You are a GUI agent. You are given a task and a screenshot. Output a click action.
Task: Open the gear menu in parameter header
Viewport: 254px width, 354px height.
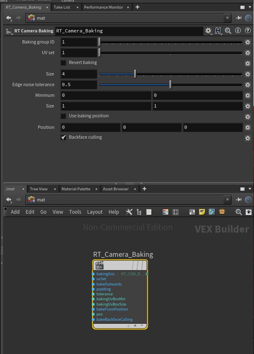coord(208,31)
